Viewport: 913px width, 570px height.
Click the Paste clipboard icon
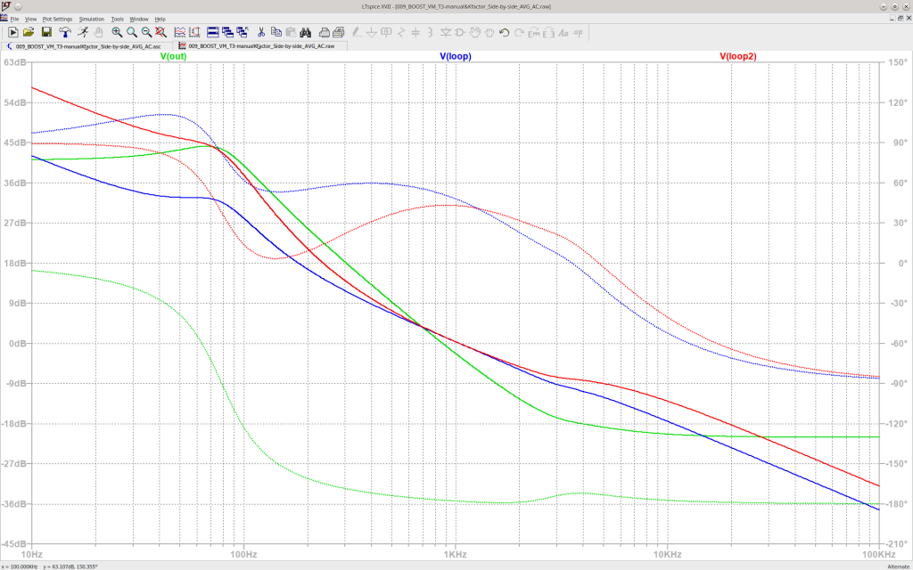(291, 32)
